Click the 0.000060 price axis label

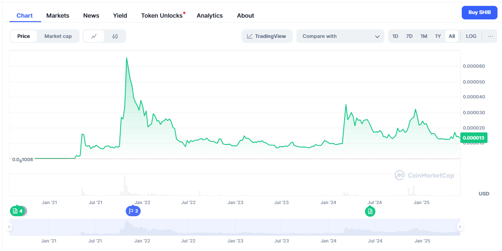[x=474, y=66]
